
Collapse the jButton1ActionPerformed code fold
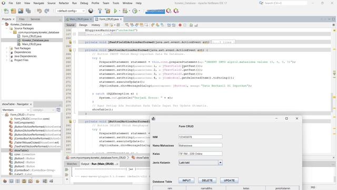pyautogui.click(x=74, y=50)
